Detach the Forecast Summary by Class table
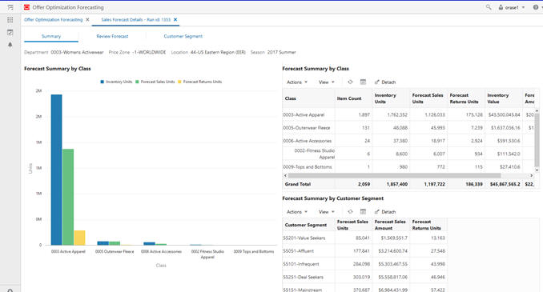Viewport: 543px width, 292px height. 385,82
